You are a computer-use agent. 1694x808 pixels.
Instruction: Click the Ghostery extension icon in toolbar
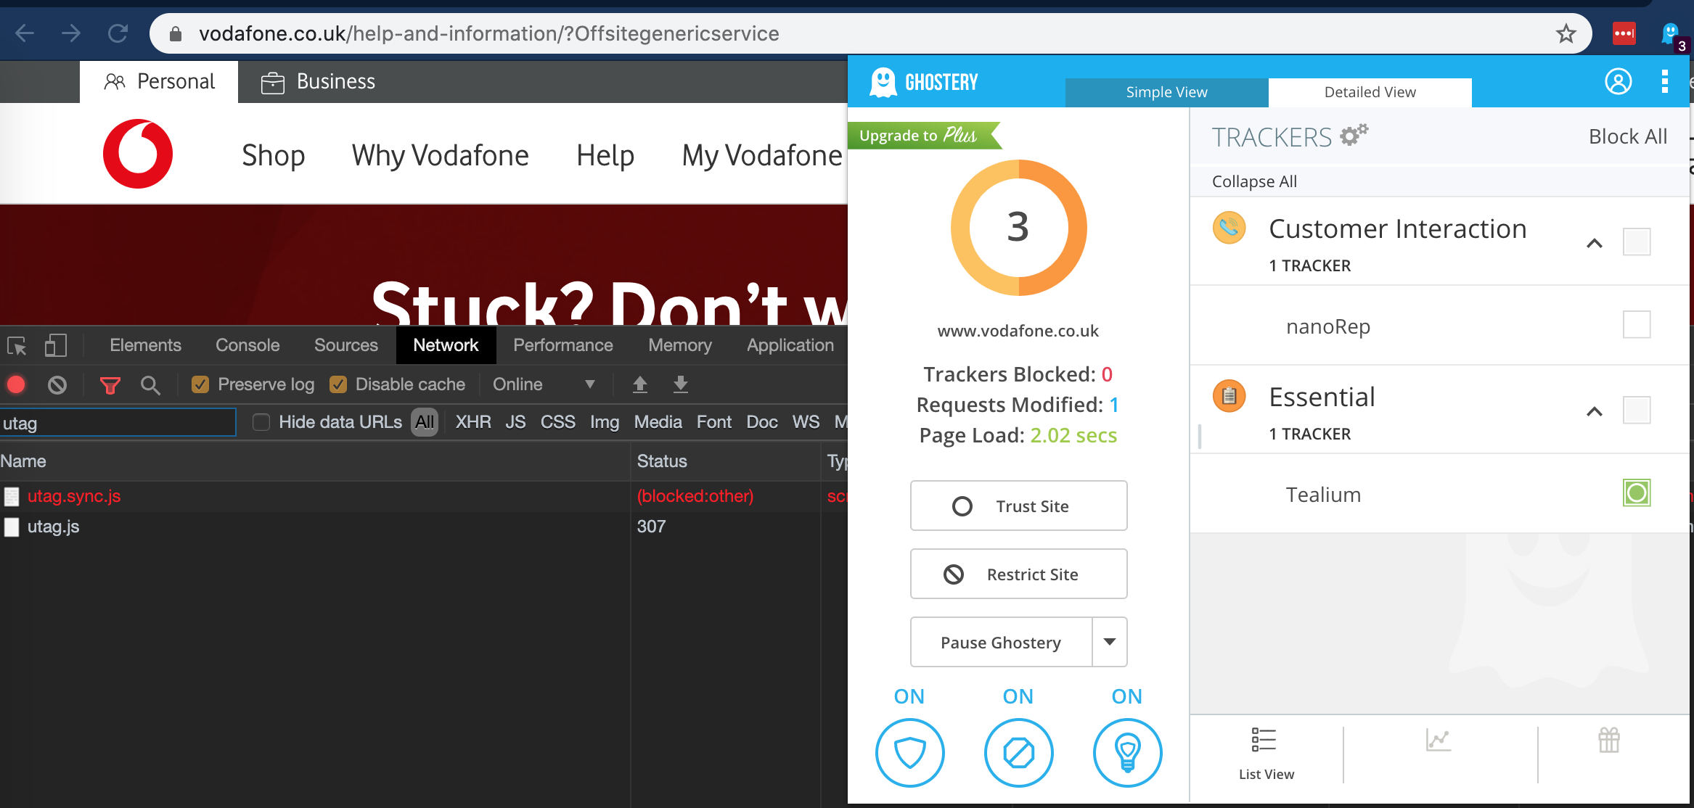pyautogui.click(x=1671, y=33)
